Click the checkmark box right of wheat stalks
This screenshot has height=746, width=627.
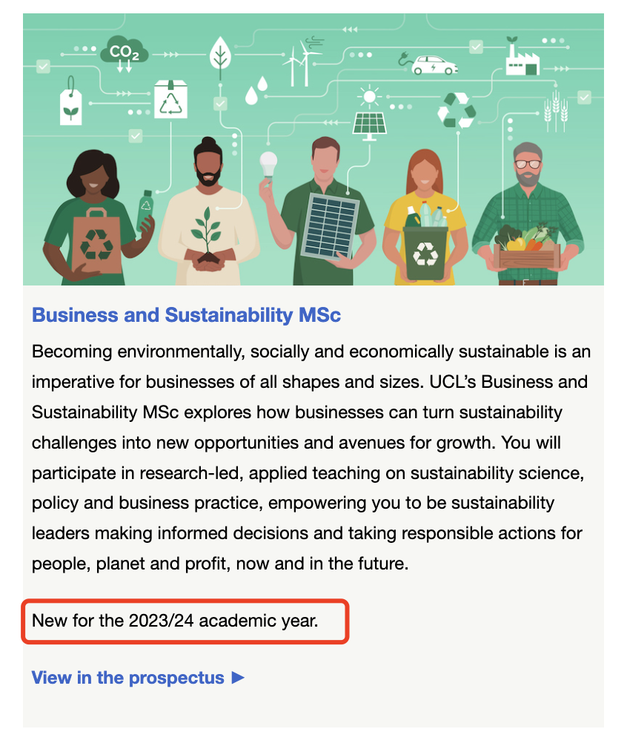585,99
